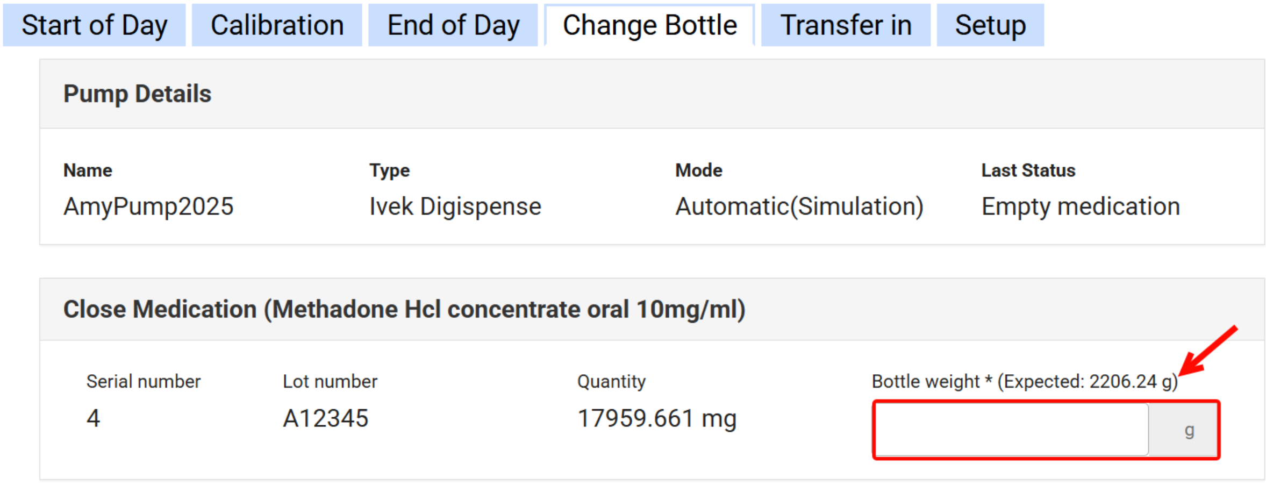Click the Close Medication panel heading
This screenshot has height=485, width=1266.
(x=404, y=309)
